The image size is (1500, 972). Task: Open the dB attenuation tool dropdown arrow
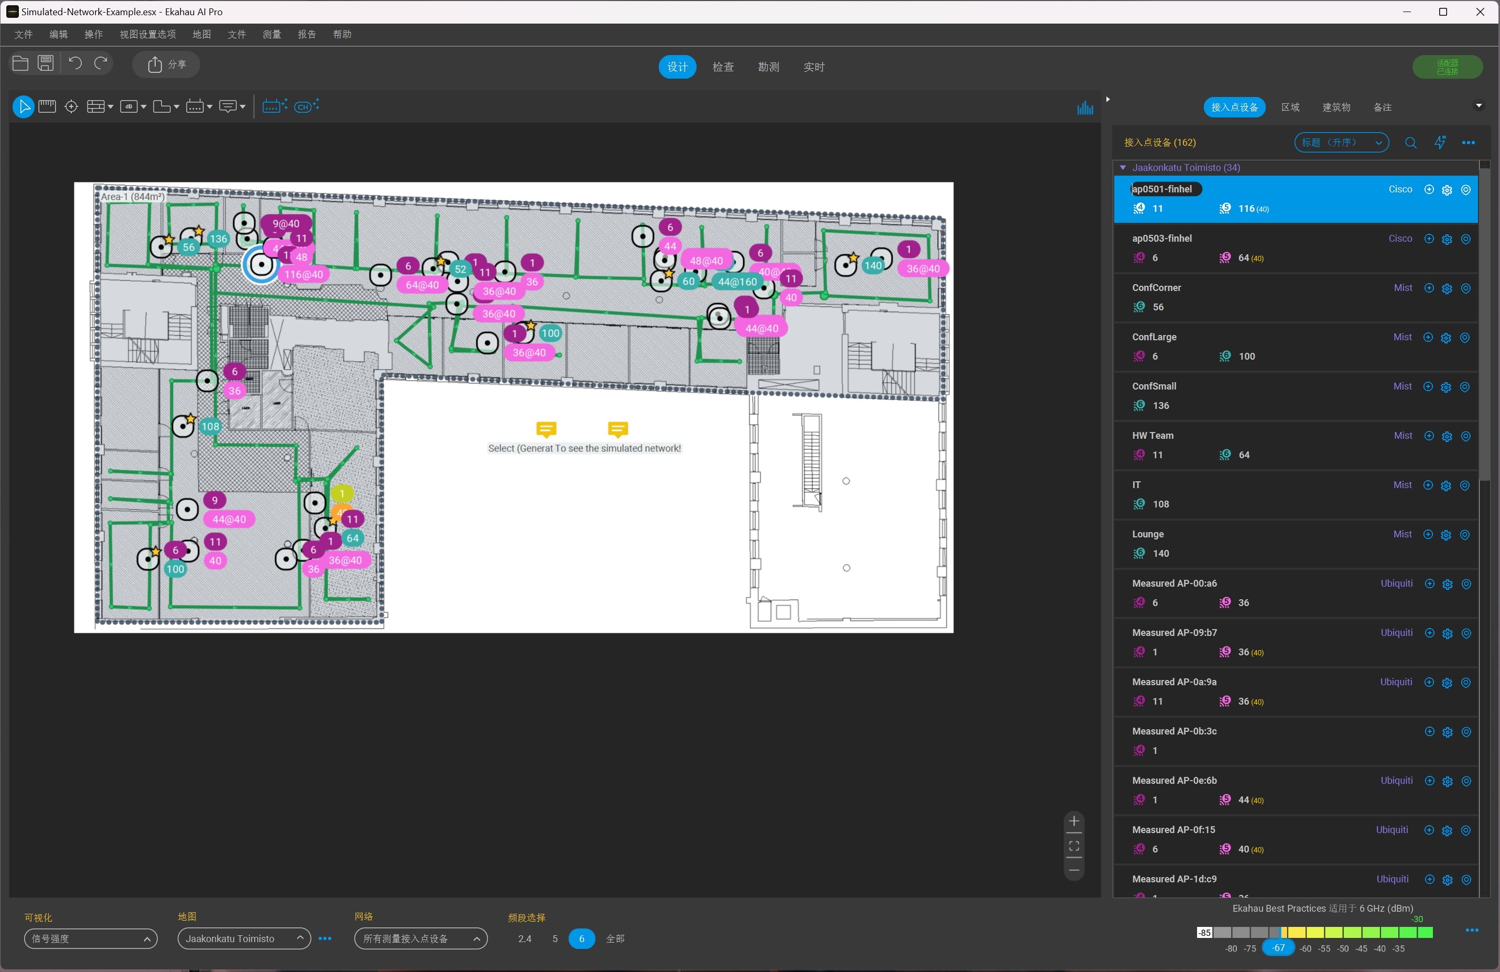(x=144, y=107)
